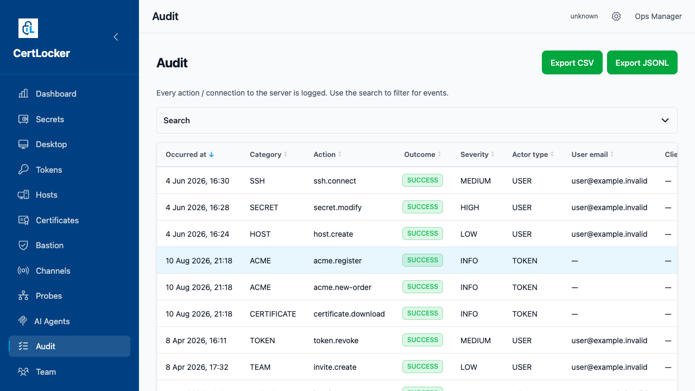This screenshot has width=695, height=391.
Task: Click SUCCESS badge in token.revoke row
Action: 422,340
